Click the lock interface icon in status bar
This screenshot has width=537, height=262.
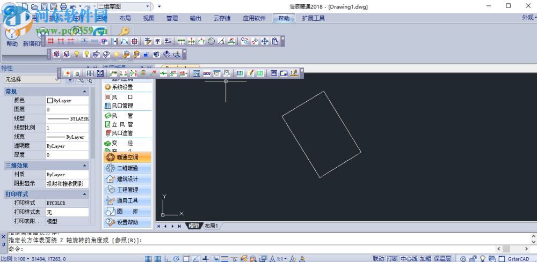473,259
